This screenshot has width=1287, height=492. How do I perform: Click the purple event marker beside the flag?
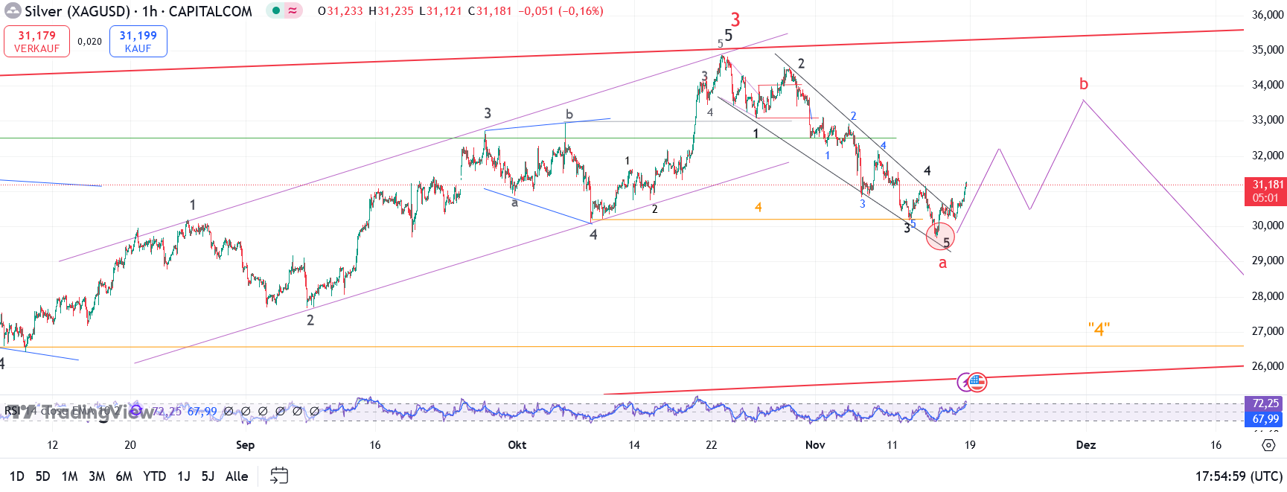(964, 383)
